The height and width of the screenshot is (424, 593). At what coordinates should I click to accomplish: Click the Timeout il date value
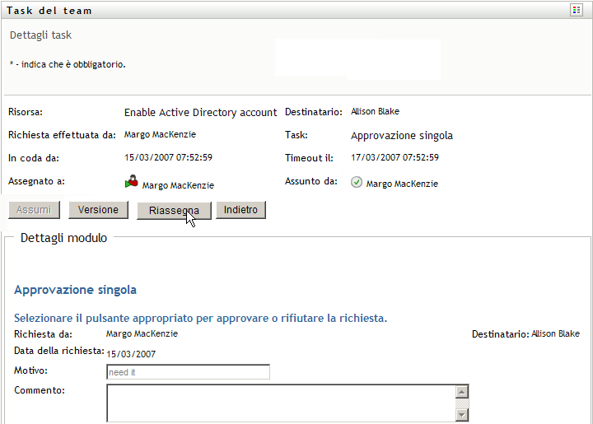tap(395, 157)
